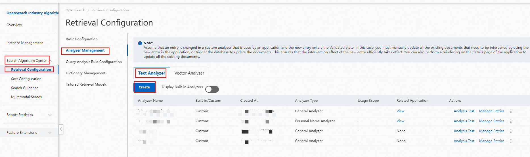Collapse the Search Algorithm Center section
530x157 pixels.
pyautogui.click(x=50, y=61)
